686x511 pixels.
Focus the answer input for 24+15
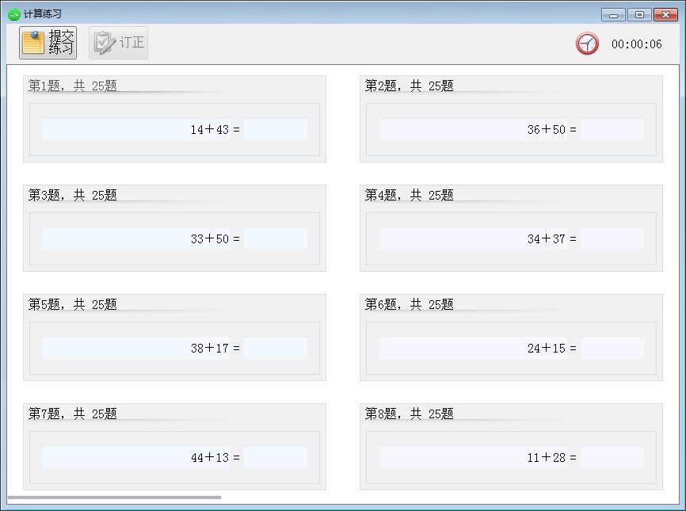[612, 348]
